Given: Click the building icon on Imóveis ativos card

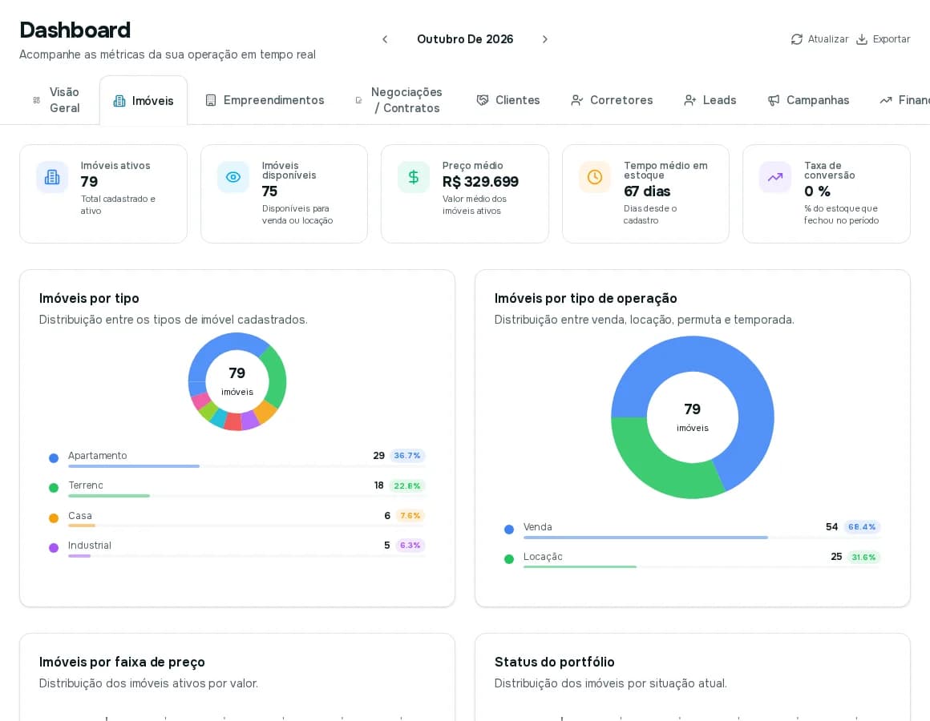Looking at the screenshot, I should coord(52,177).
